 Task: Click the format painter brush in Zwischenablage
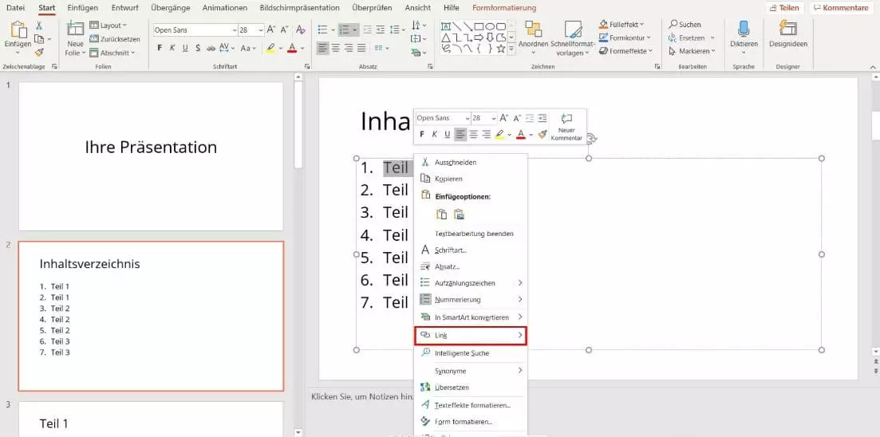click(x=39, y=52)
